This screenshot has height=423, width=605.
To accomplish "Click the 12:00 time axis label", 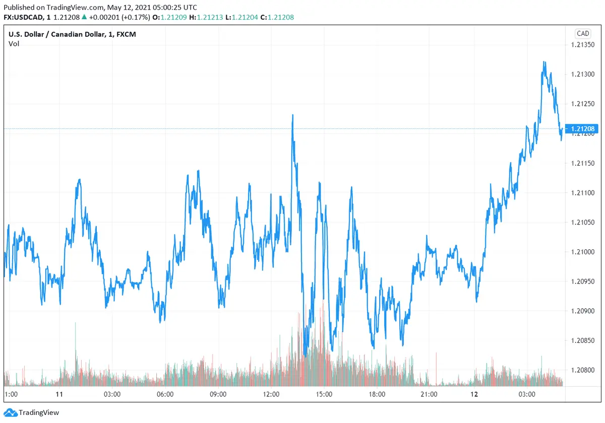I will click(x=271, y=394).
